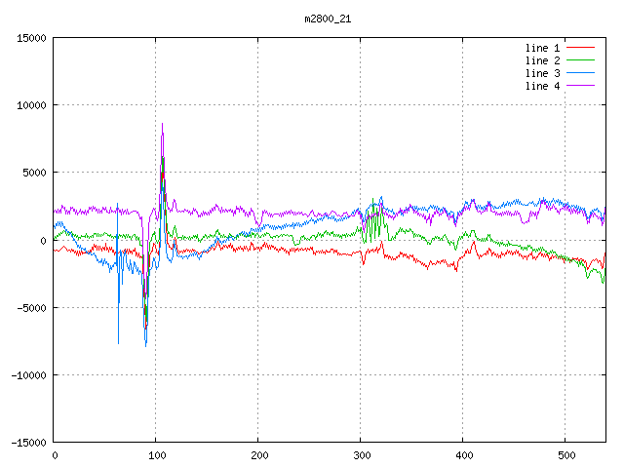The height and width of the screenshot is (468, 624).
Task: Choose the 'line 4' legend label
Action: pyautogui.click(x=543, y=86)
